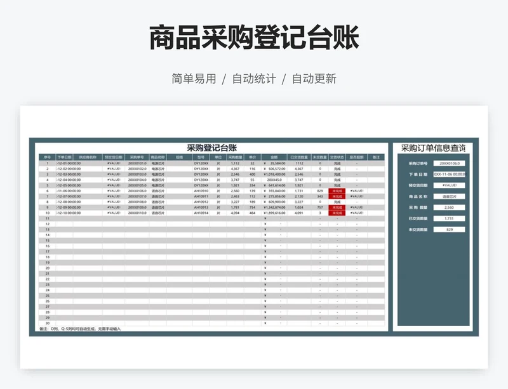Select the 交货状态 column header
Screen dimensions: 508x389
pyautogui.click(x=337, y=157)
